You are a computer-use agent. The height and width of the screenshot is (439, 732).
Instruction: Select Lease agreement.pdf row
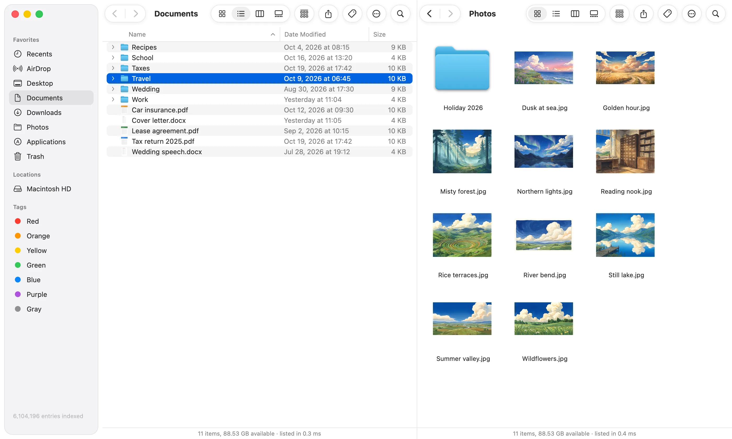point(260,131)
